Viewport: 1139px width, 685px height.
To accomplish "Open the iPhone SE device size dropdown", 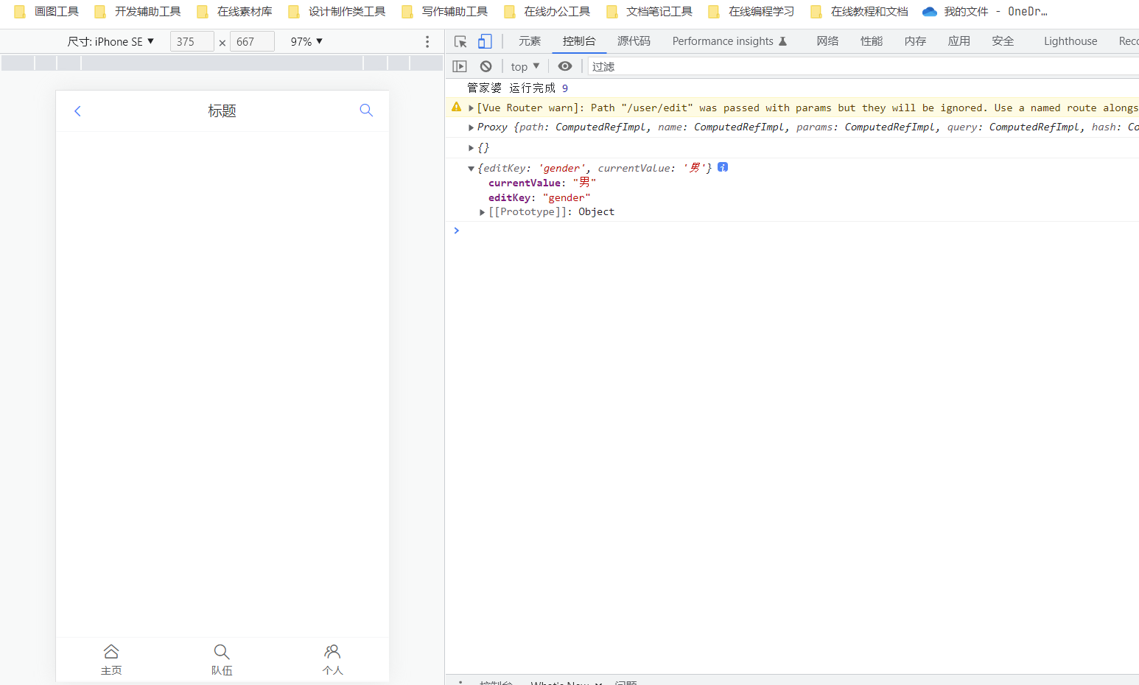I will 111,42.
